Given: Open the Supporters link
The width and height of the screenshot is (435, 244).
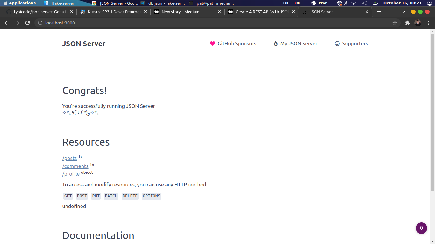Looking at the screenshot, I should pos(351,44).
